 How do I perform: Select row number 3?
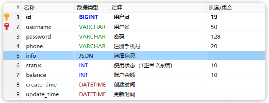18,37
